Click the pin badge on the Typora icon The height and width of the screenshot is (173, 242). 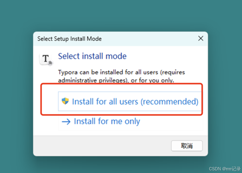click(50, 63)
